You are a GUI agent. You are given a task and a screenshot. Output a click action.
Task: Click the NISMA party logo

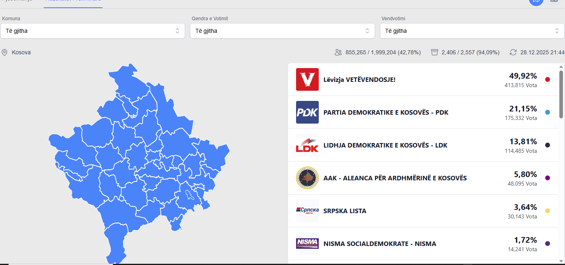coord(307,244)
